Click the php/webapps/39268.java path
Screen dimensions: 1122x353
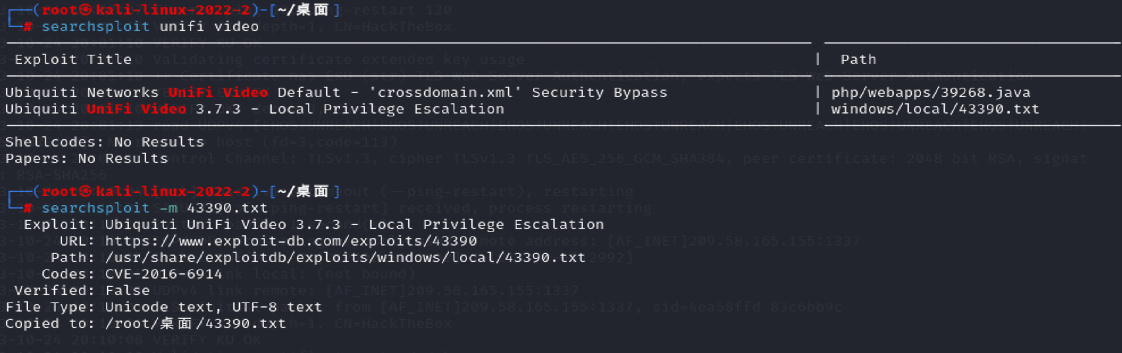tap(931, 93)
